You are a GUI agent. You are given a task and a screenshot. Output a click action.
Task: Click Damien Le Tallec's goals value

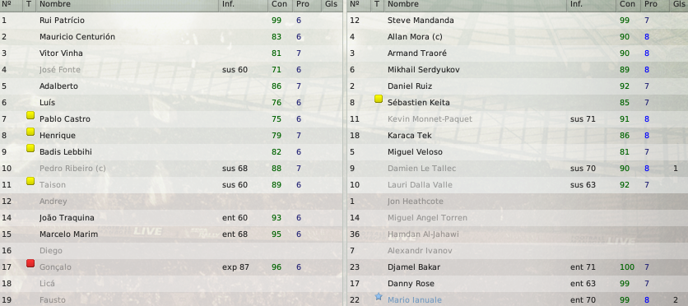(x=676, y=169)
